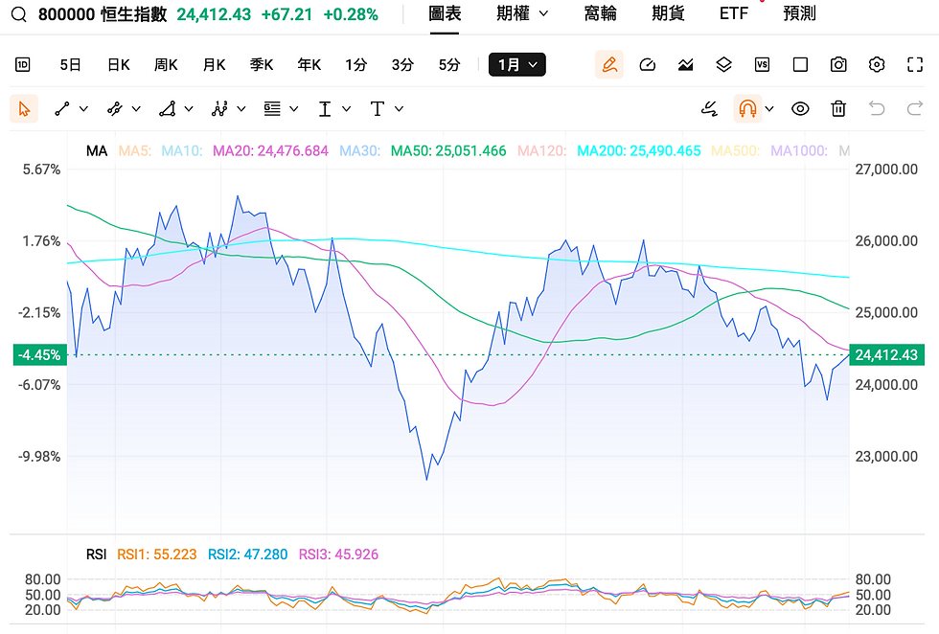Select the 5分 interval
Viewport: 939px width, 634px height.
[x=449, y=65]
